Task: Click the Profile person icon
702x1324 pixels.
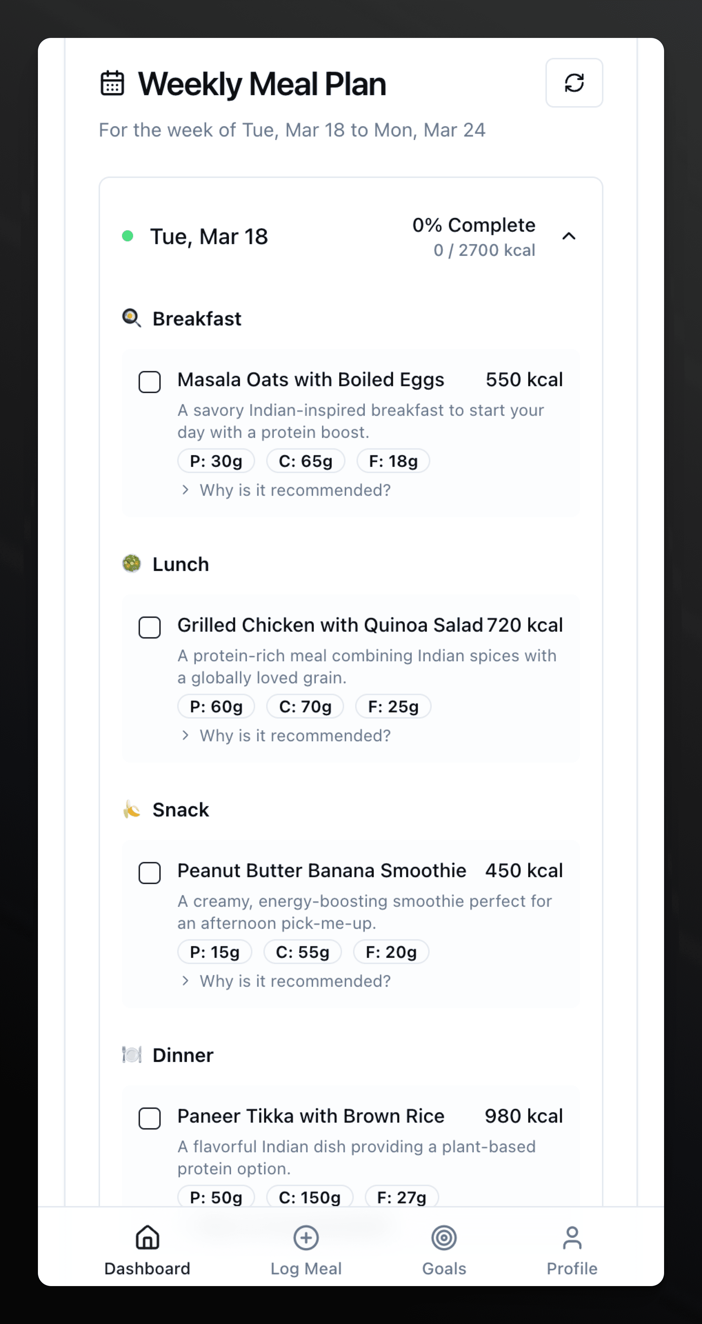Action: point(571,1237)
